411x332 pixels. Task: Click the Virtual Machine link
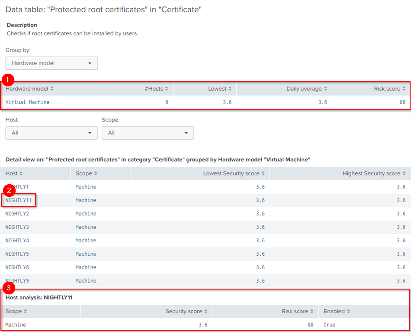(x=27, y=102)
